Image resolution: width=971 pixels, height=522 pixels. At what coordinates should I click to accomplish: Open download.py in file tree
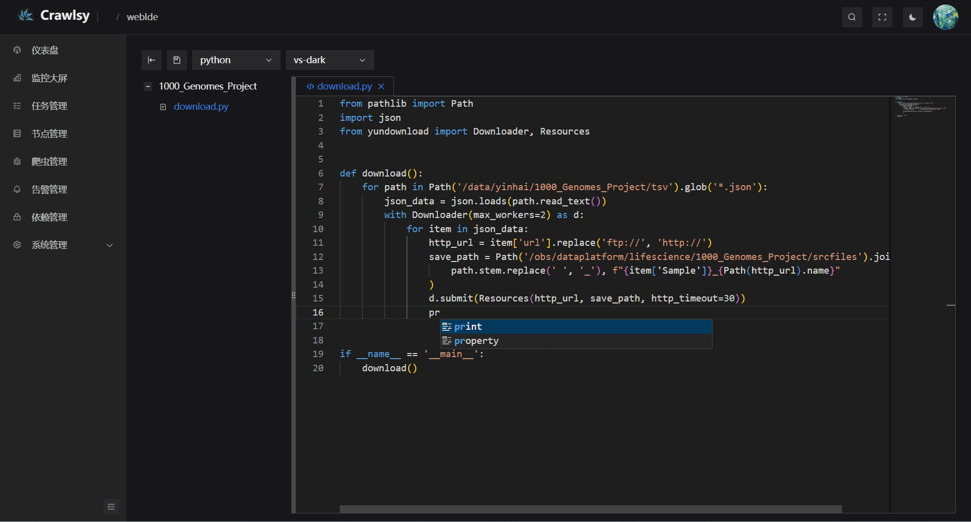click(201, 107)
